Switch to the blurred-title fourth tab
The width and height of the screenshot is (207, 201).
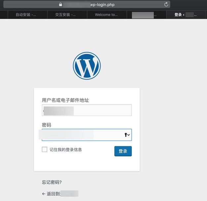click(146, 15)
